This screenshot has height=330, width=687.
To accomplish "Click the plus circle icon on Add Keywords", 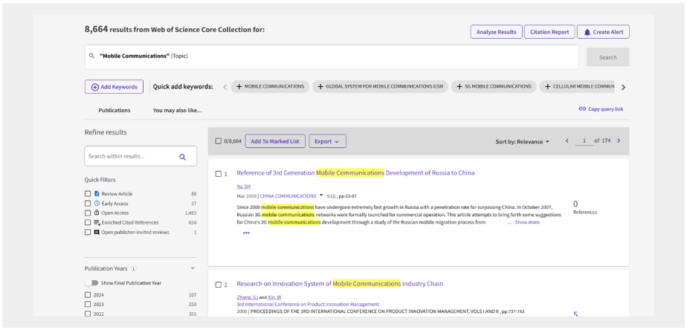I will pos(94,87).
